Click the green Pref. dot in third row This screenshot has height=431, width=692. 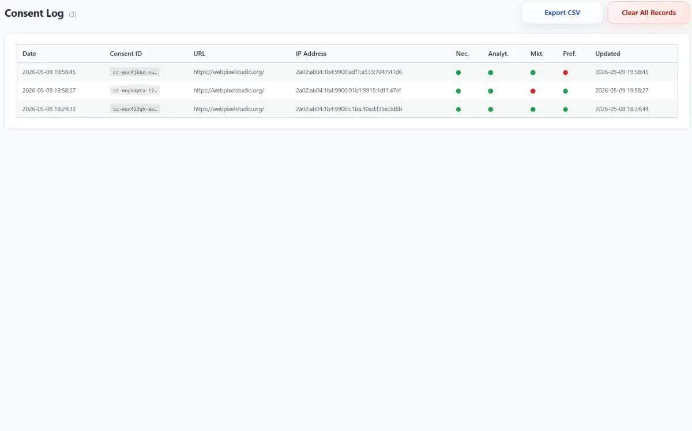click(x=566, y=109)
